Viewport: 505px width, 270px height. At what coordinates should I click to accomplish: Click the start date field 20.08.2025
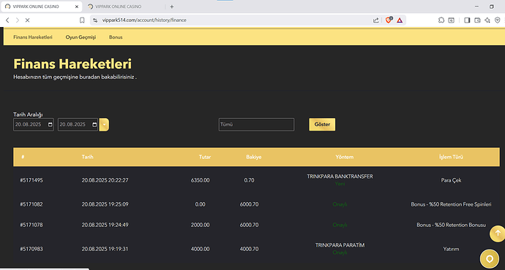33,125
